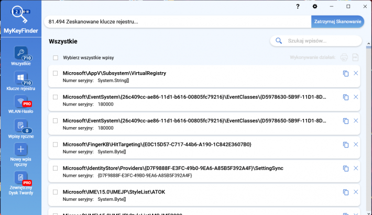Copy the EventSystem D5978650 entry
Screen dimensions: 372x215
[346, 121]
